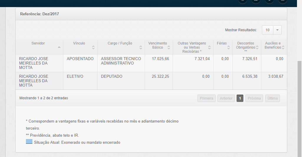Click the Vínculo column sort arrows
This screenshot has width=302, height=157.
point(93,47)
